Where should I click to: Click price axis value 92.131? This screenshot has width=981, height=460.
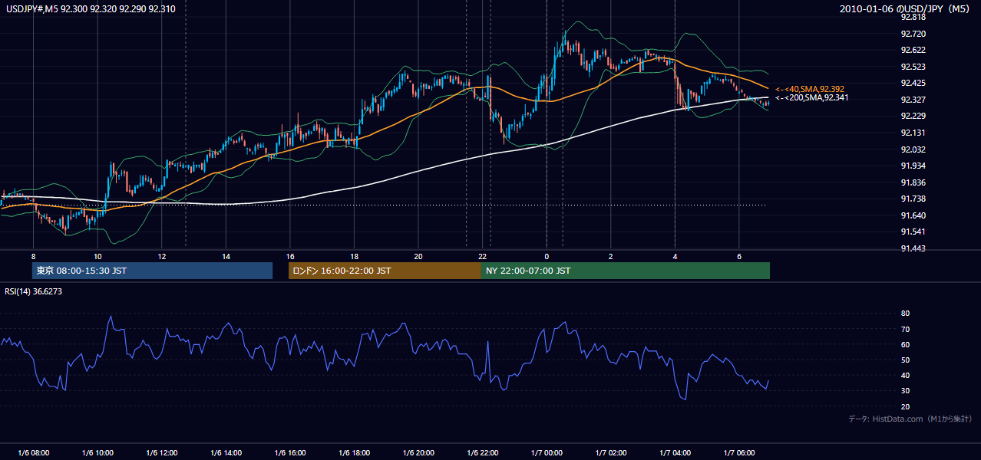[x=915, y=133]
